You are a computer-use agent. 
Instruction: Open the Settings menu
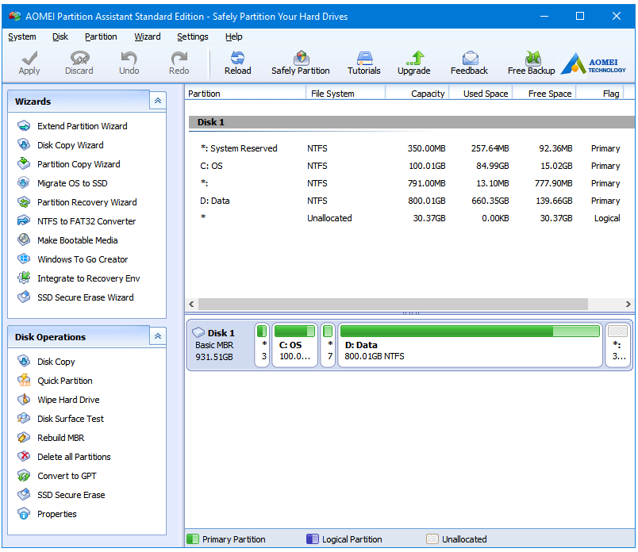tap(193, 36)
